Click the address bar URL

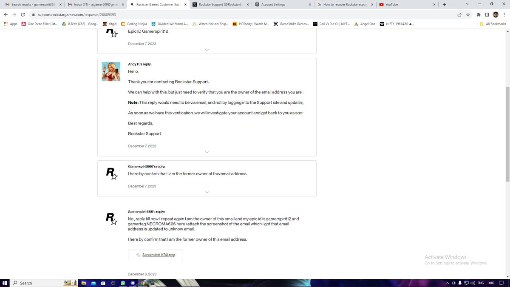[76, 14]
